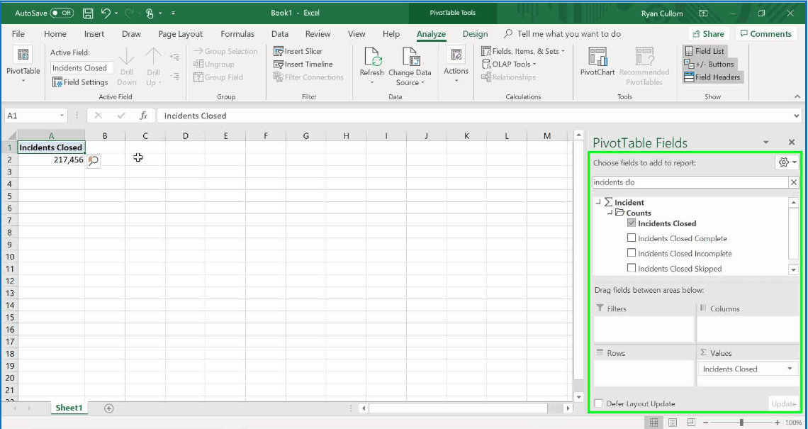This screenshot has height=429, width=808.
Task: Collapse the Counts folder node
Action: click(610, 213)
